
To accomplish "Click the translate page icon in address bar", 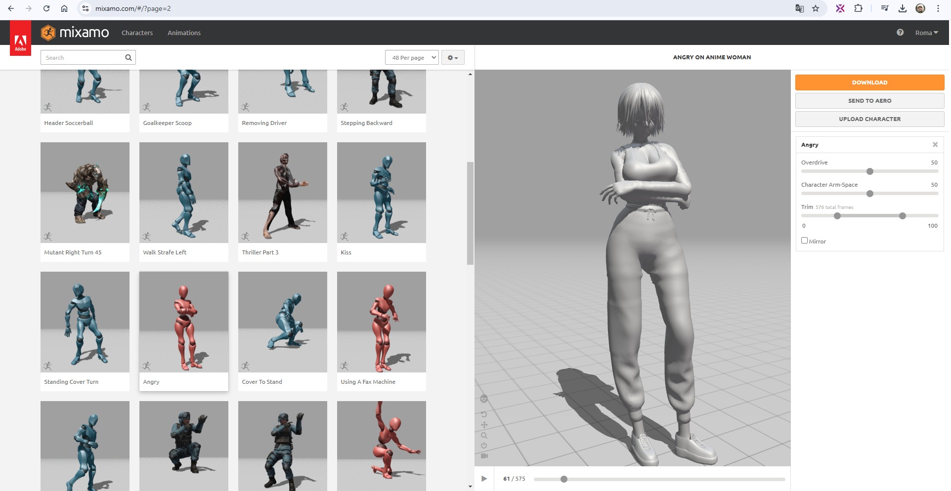I will (799, 8).
